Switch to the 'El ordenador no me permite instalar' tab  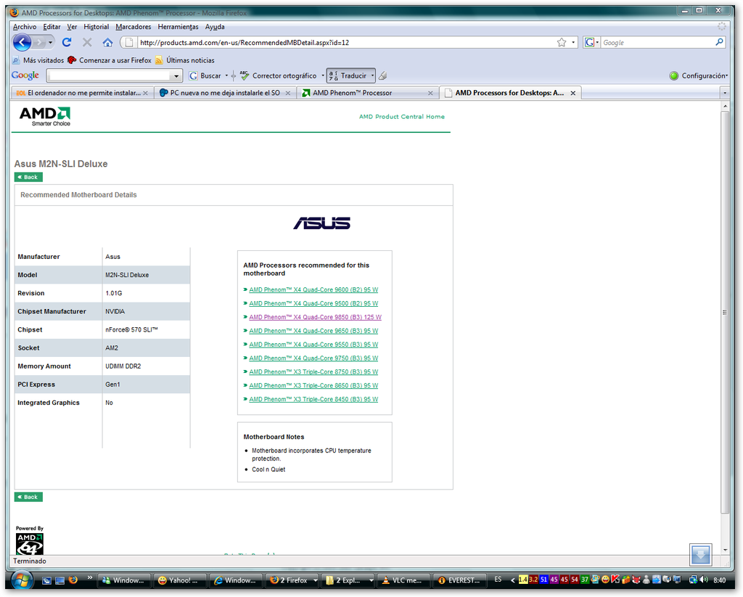[83, 93]
